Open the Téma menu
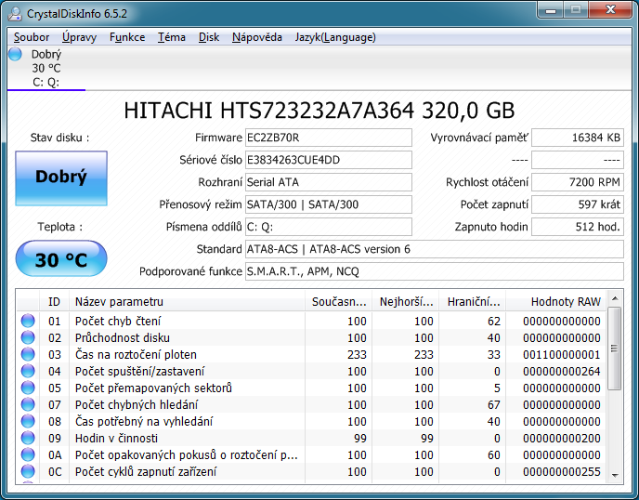This screenshot has width=639, height=500. (x=171, y=37)
